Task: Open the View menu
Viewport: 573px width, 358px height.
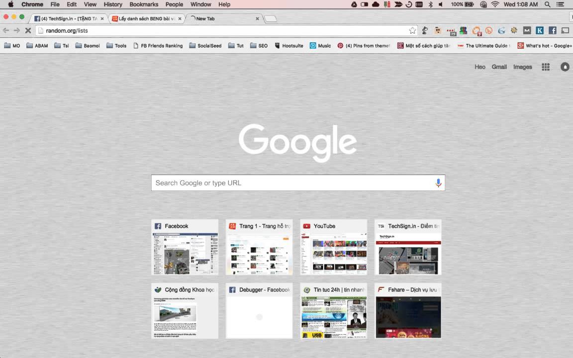Action: click(90, 4)
